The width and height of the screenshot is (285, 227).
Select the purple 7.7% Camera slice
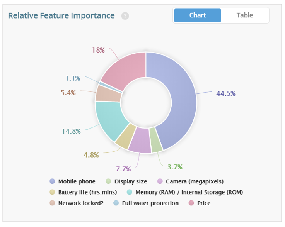(140, 141)
